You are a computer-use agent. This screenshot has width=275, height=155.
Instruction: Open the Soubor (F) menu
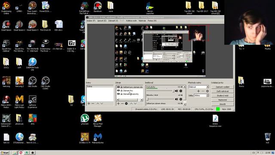pyautogui.click(x=91, y=21)
